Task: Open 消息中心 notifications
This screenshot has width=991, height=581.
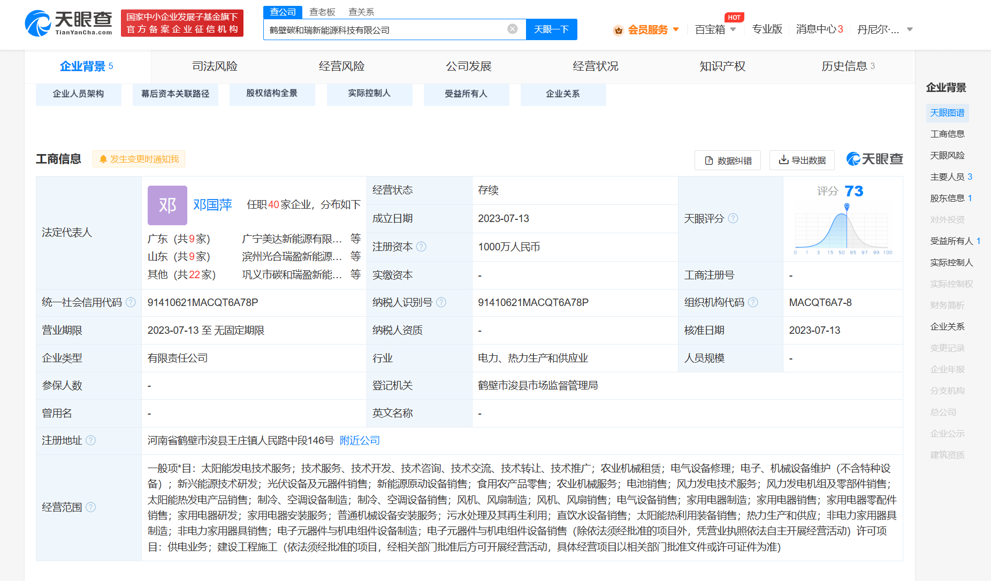Action: click(819, 29)
